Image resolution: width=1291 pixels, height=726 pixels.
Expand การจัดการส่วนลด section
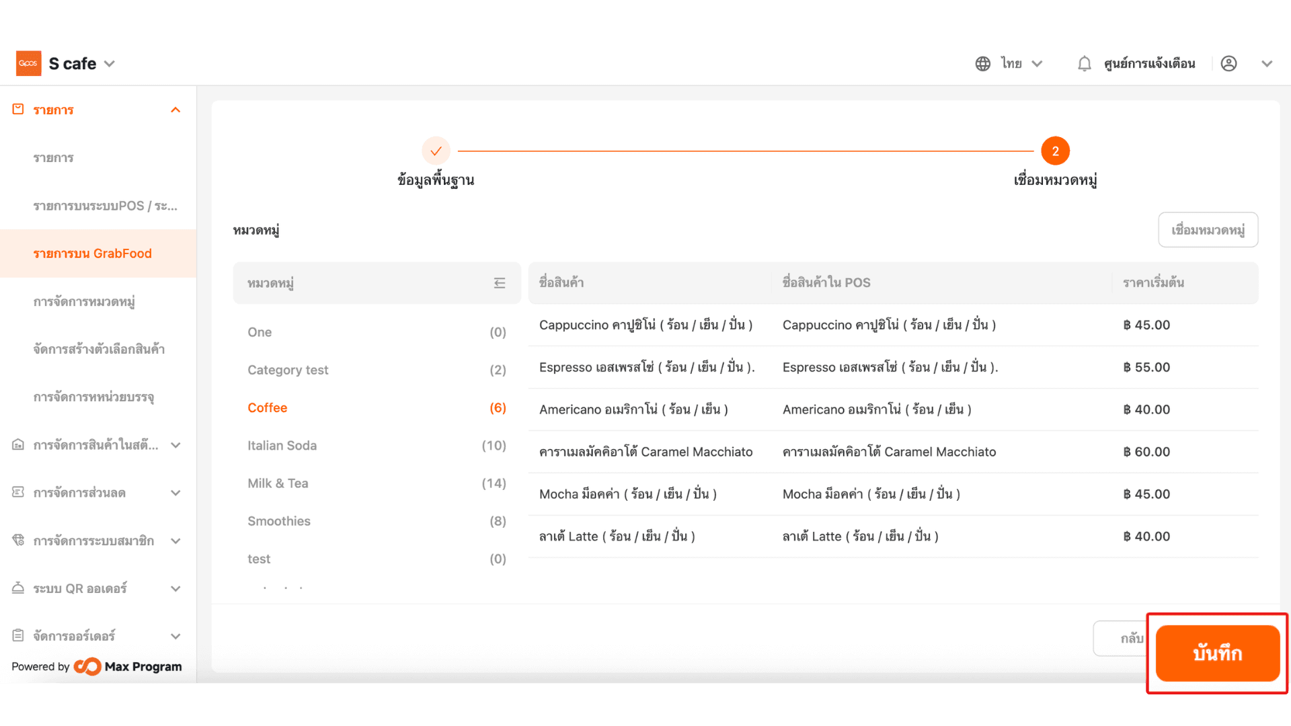pyautogui.click(x=175, y=493)
